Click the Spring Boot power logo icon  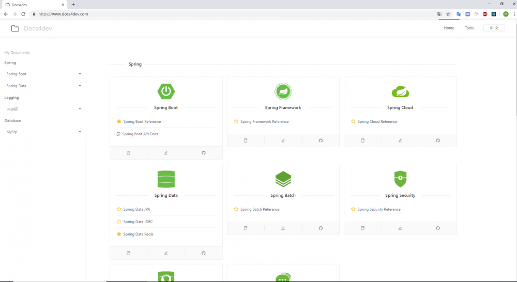pos(166,91)
